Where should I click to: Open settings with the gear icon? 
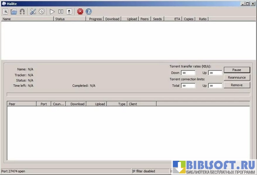tap(42, 11)
